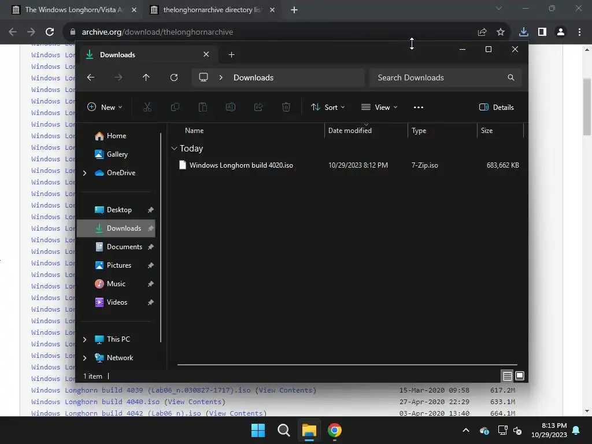Bookmark this page with the star icon
The height and width of the screenshot is (444, 592).
[501, 32]
